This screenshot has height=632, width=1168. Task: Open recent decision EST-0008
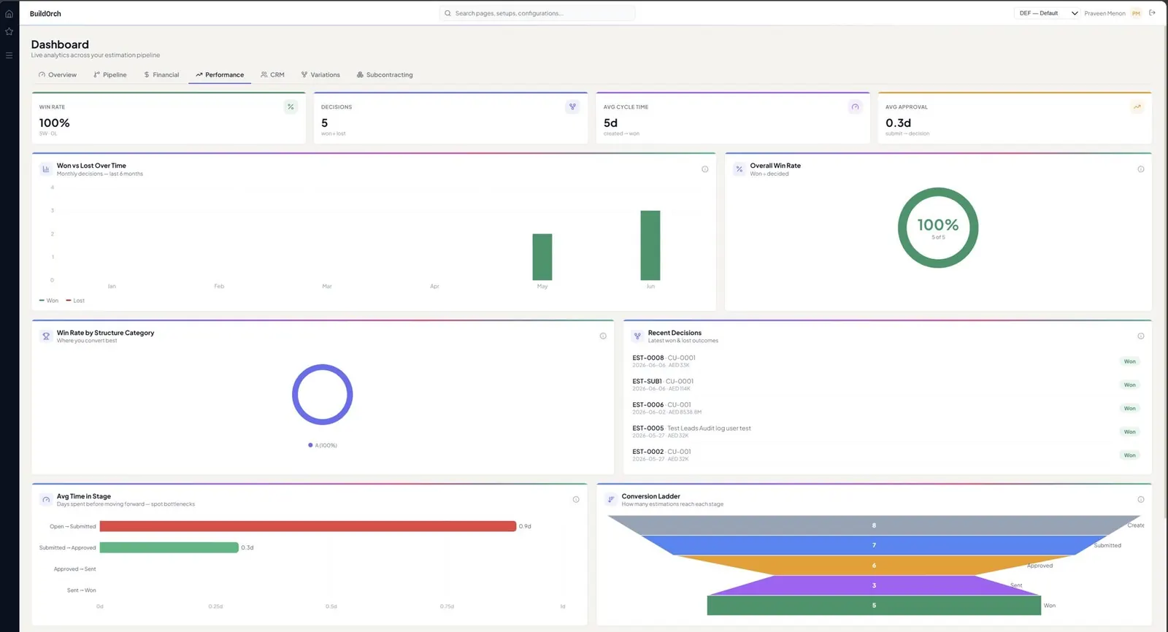click(x=885, y=361)
